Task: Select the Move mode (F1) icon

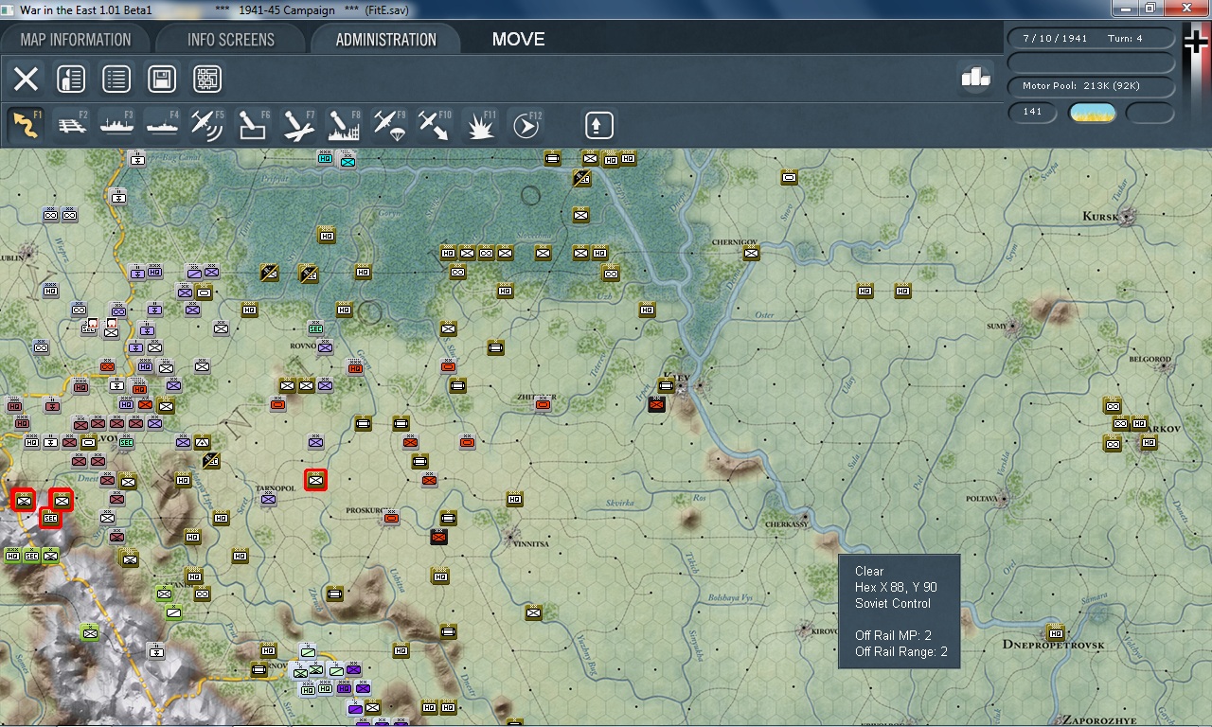Action: tap(26, 125)
